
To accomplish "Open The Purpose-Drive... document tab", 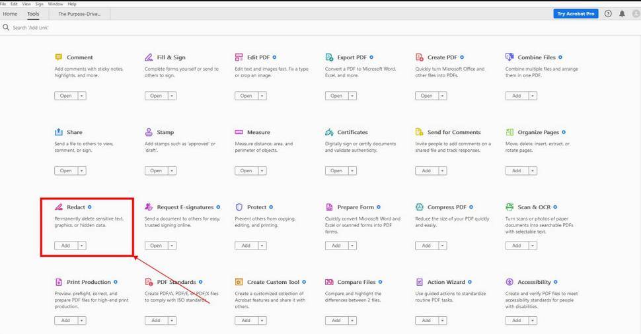I will (x=79, y=14).
